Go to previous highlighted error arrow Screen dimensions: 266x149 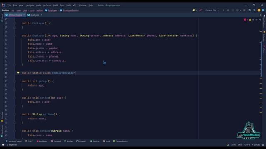pos(256,20)
